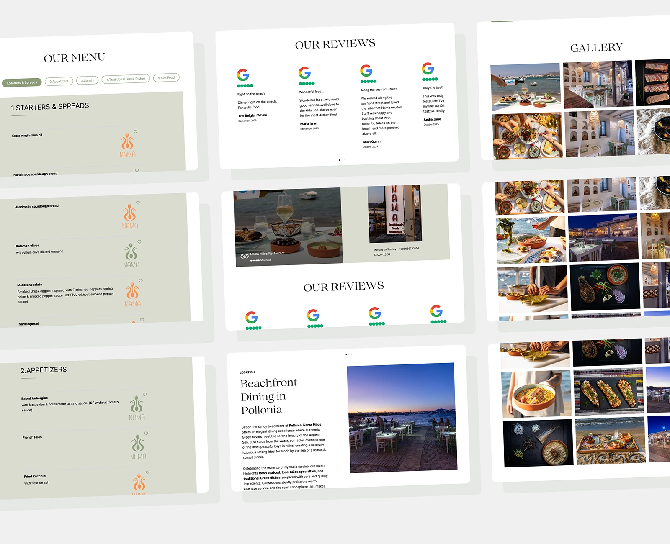Click the orange NAMA logo beside Melitzanosalata
This screenshot has height=544, width=670.
tap(132, 294)
